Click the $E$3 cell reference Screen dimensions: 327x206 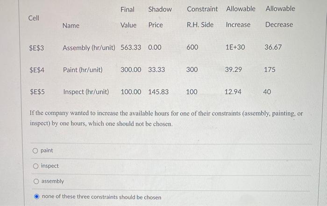point(36,48)
